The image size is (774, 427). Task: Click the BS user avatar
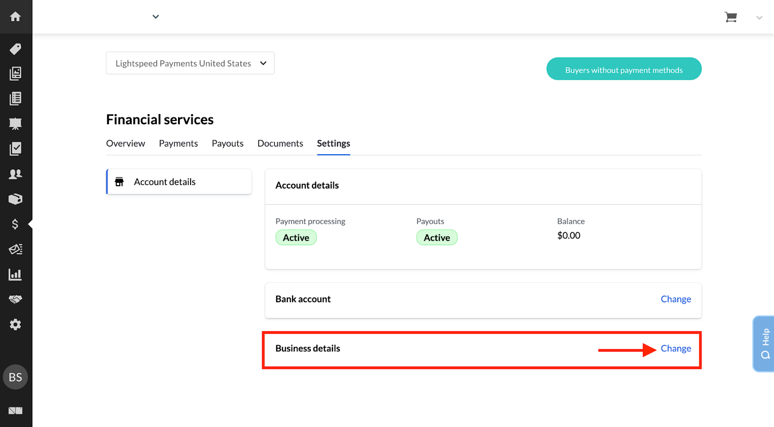coord(15,377)
